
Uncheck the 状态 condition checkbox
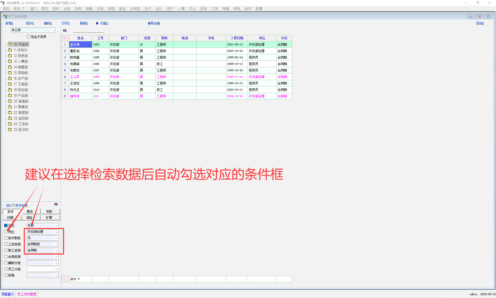(x=6, y=226)
